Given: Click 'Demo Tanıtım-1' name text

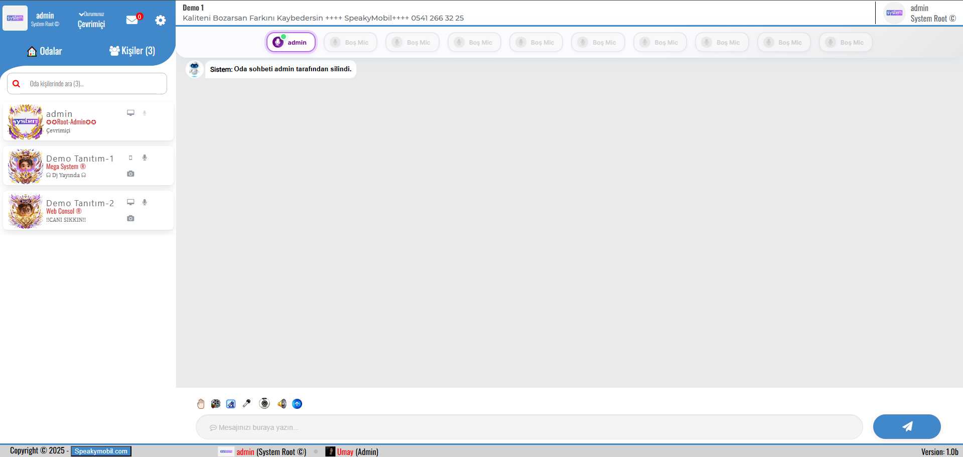Looking at the screenshot, I should pos(80,159).
